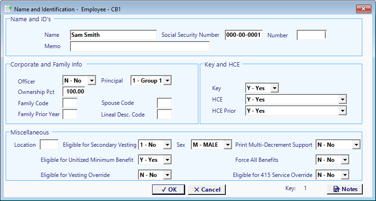The image size is (376, 201).
Task: Click the Family Prior Year field
Action: (x=70, y=114)
